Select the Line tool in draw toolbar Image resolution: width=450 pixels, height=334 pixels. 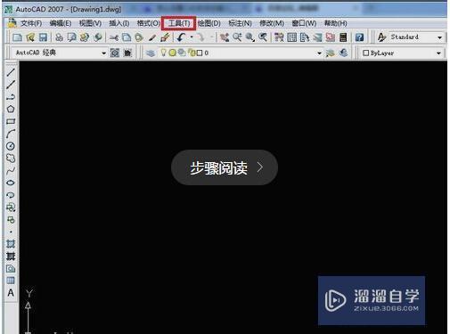coord(11,72)
